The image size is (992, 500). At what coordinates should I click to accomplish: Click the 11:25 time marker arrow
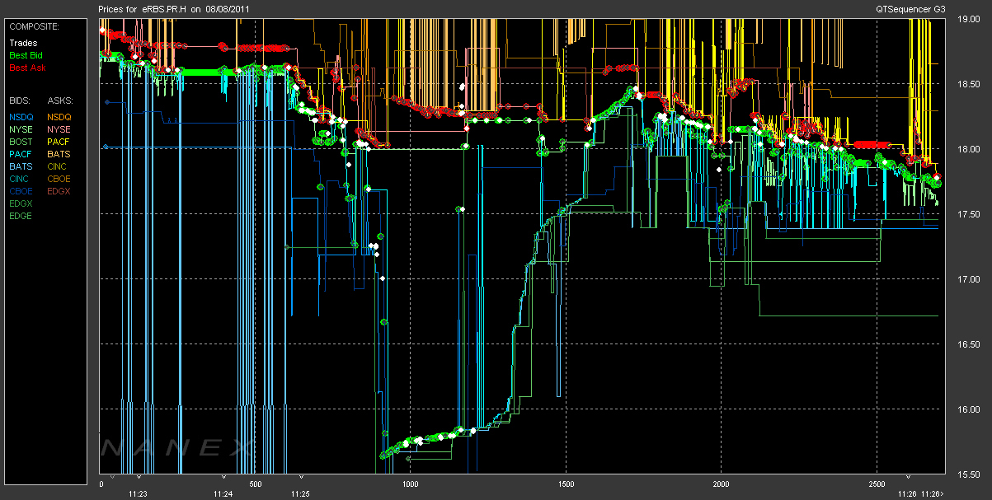pyautogui.click(x=301, y=477)
